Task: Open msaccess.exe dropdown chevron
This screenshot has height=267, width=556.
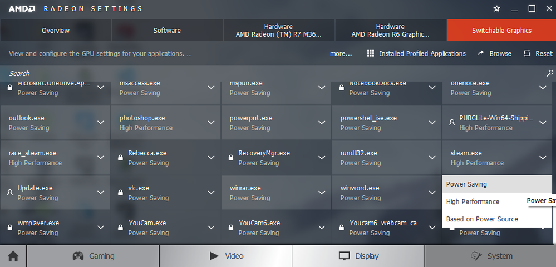Action: [x=211, y=87]
